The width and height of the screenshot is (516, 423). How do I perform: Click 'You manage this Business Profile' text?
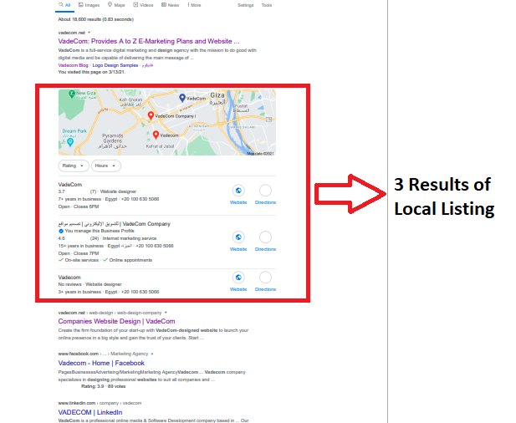click(x=100, y=231)
